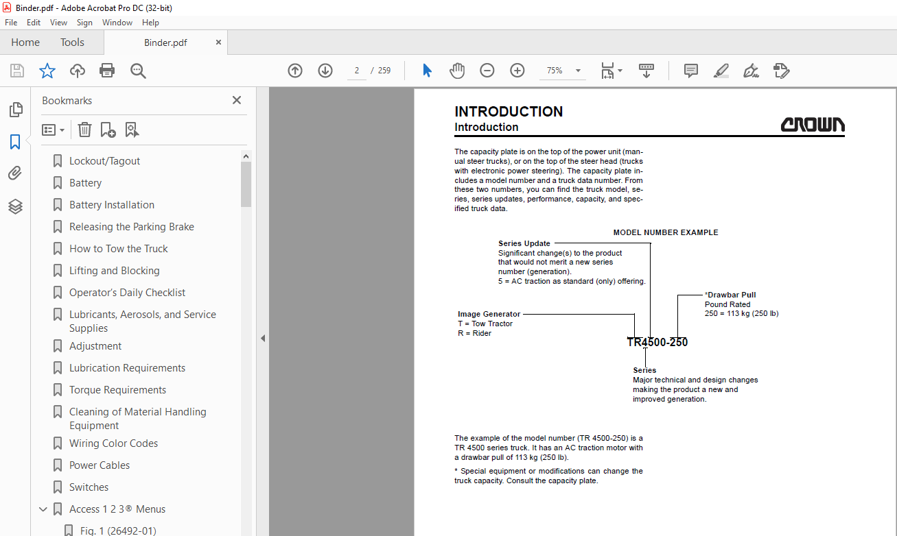Image resolution: width=897 pixels, height=536 pixels.
Task: Open Fig. 1 (26492-01) bookmark
Action: [x=118, y=531]
